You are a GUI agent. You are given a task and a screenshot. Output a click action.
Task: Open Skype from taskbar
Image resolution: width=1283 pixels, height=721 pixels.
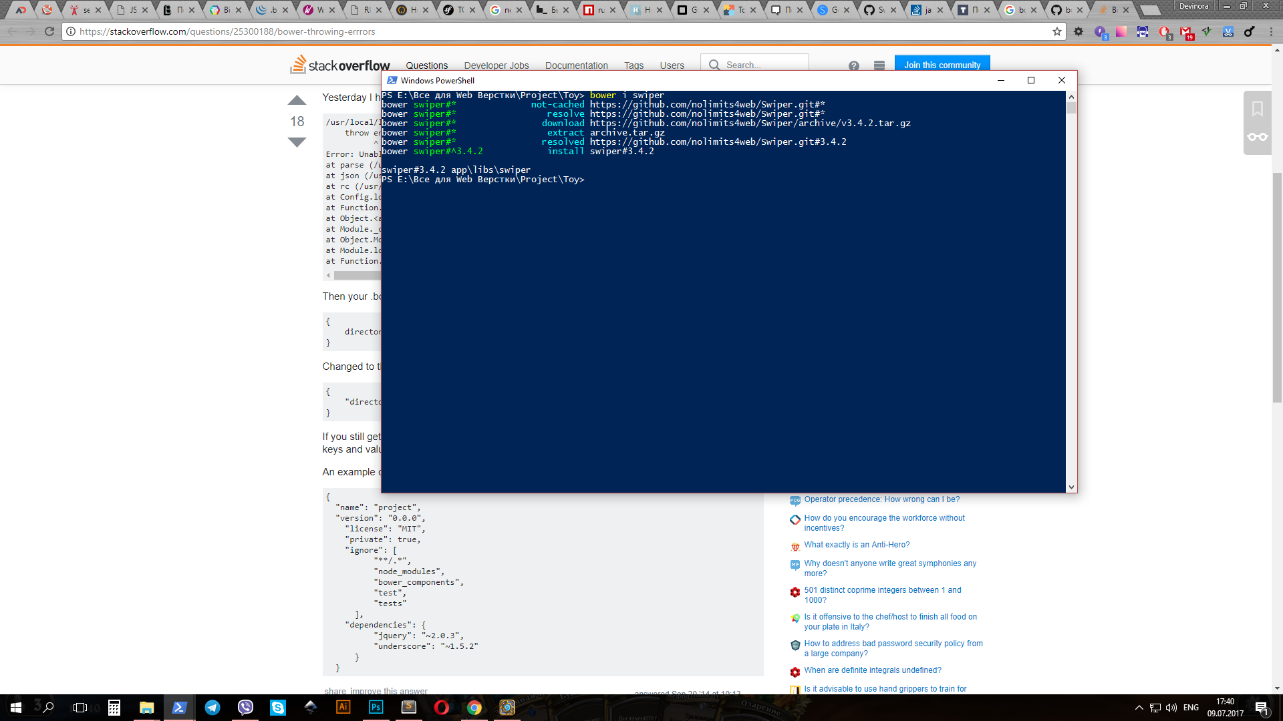[x=277, y=708]
